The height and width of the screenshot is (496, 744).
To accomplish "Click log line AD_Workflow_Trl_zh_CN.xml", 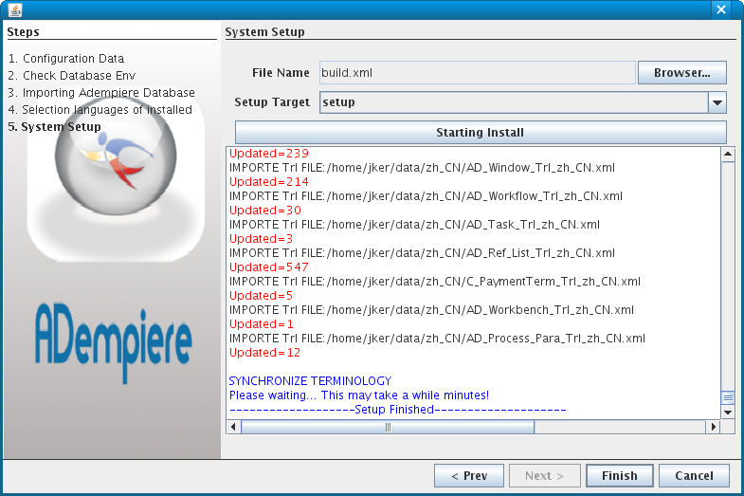I will click(426, 196).
